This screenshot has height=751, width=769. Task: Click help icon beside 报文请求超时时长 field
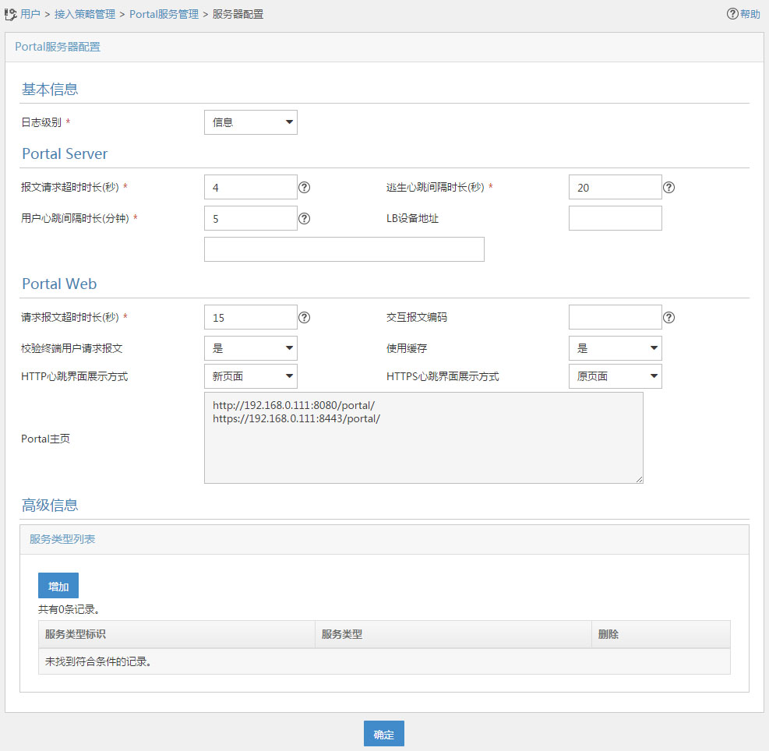coord(305,188)
